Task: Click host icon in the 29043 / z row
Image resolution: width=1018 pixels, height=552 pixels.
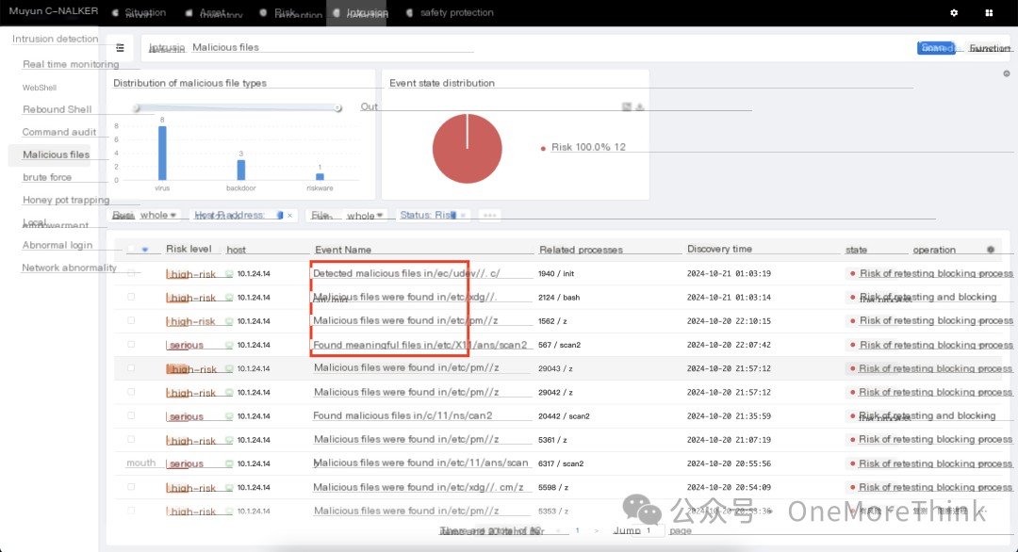Action: tap(229, 368)
